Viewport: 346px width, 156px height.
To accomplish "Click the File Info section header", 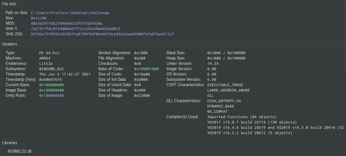I will (x=9, y=4).
